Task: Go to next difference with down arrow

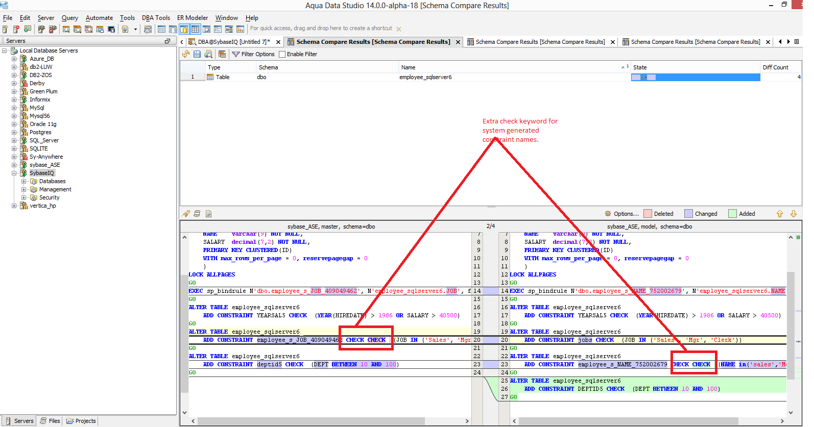Action: pos(794,214)
